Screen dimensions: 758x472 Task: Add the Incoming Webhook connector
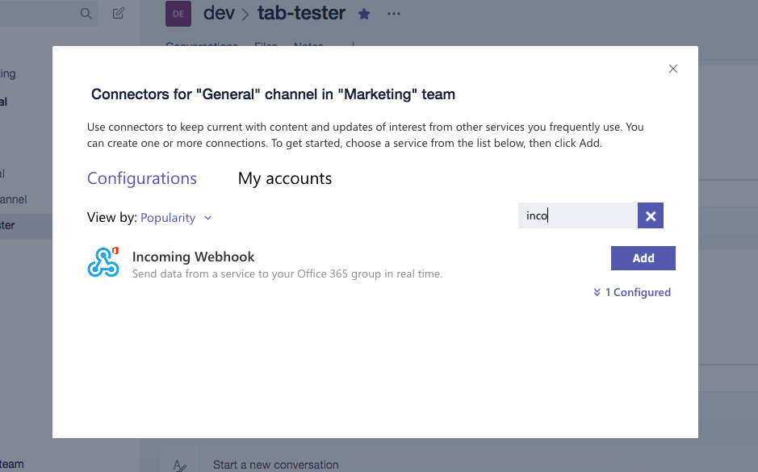tap(643, 258)
